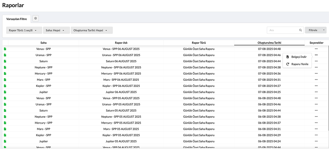This screenshot has width=329, height=149.
Task: Switch to the Varsayılan Filtre tab
Action: coord(17,19)
